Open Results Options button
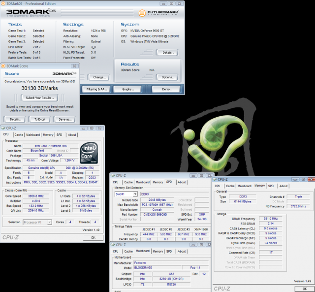The height and width of the screenshot is (292, 315). pos(168,77)
